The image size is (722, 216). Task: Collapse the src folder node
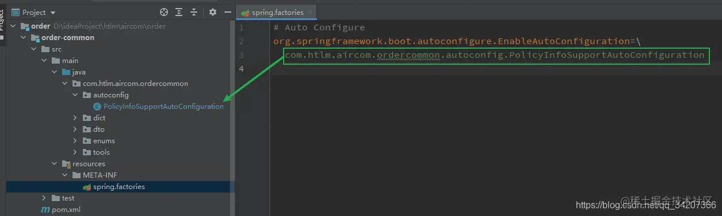[34, 49]
